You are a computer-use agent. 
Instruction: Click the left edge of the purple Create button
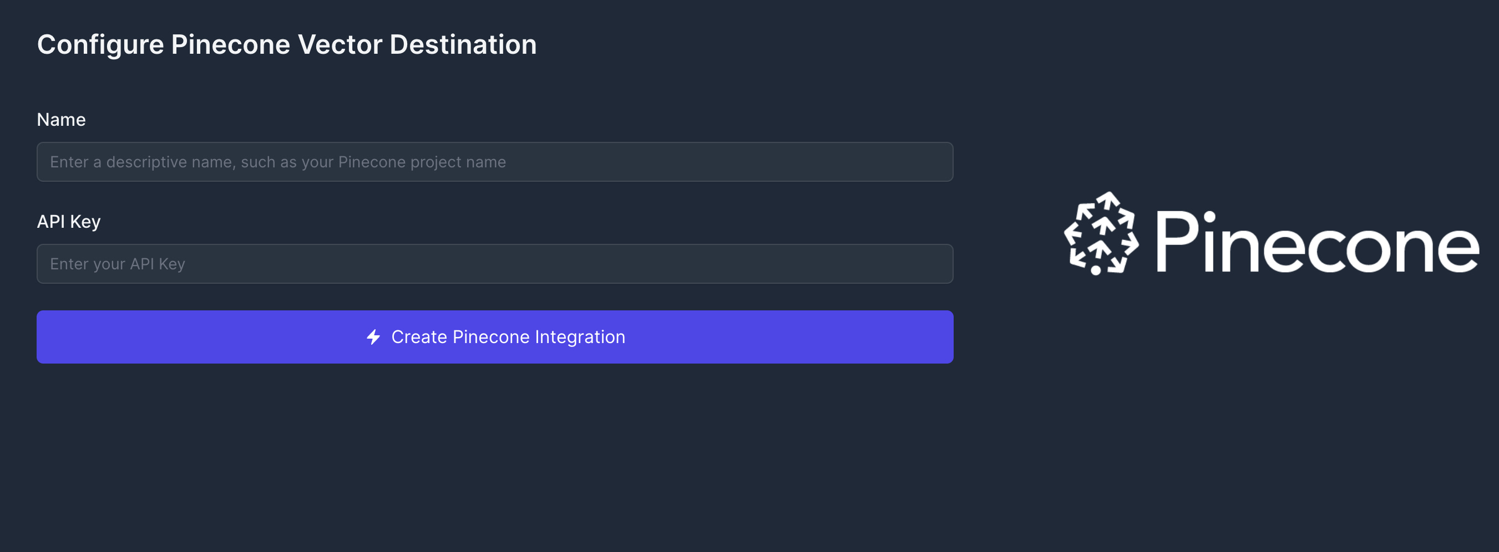pos(47,337)
